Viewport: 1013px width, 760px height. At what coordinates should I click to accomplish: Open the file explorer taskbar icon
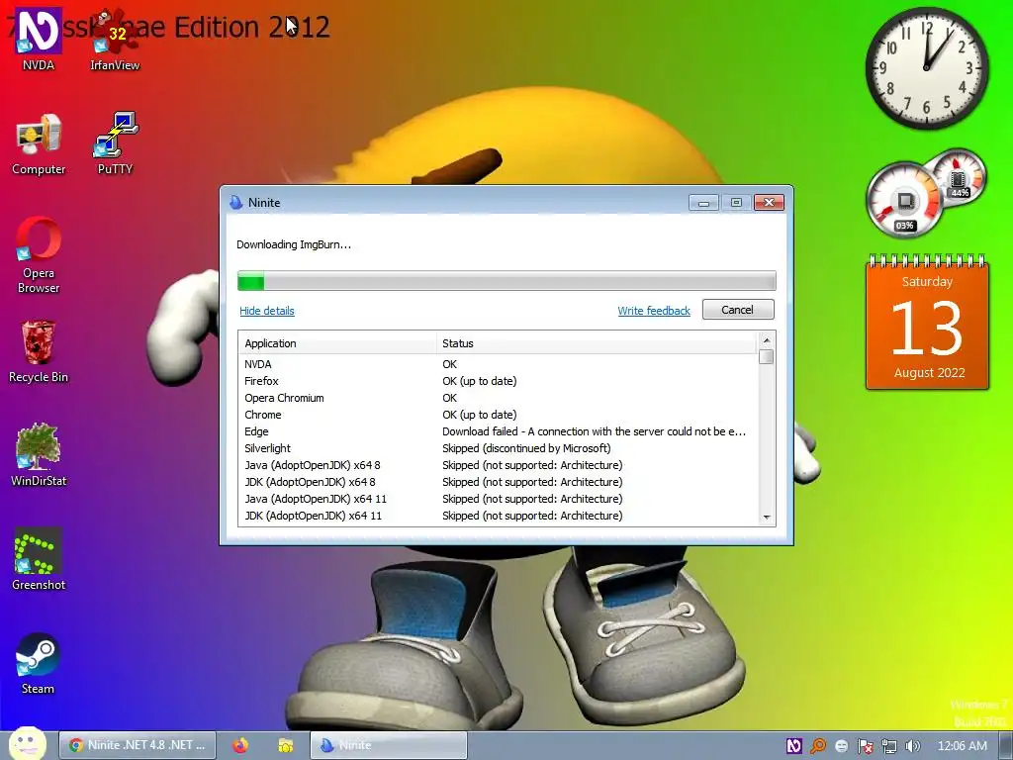click(x=286, y=745)
